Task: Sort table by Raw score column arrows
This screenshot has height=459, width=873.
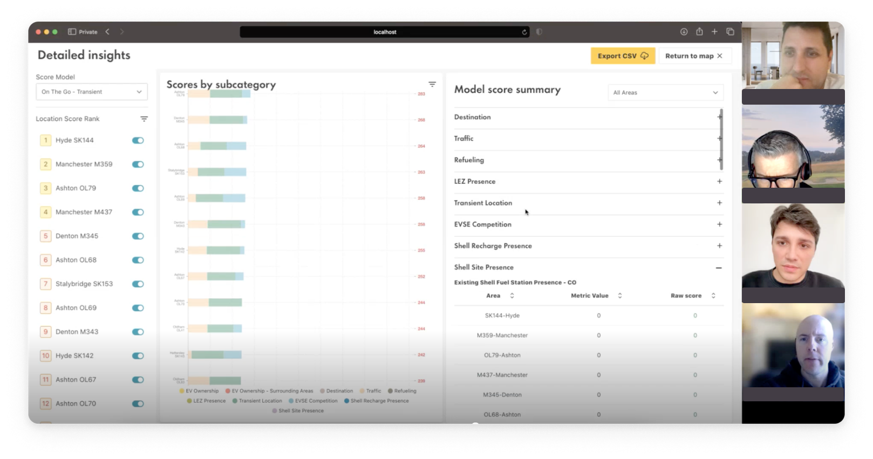Action: click(x=713, y=296)
